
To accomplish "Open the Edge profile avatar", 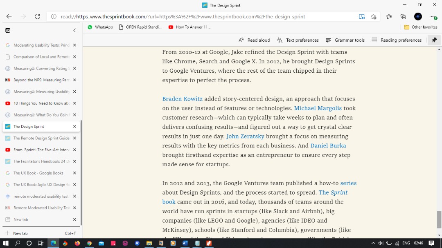I will (x=418, y=16).
